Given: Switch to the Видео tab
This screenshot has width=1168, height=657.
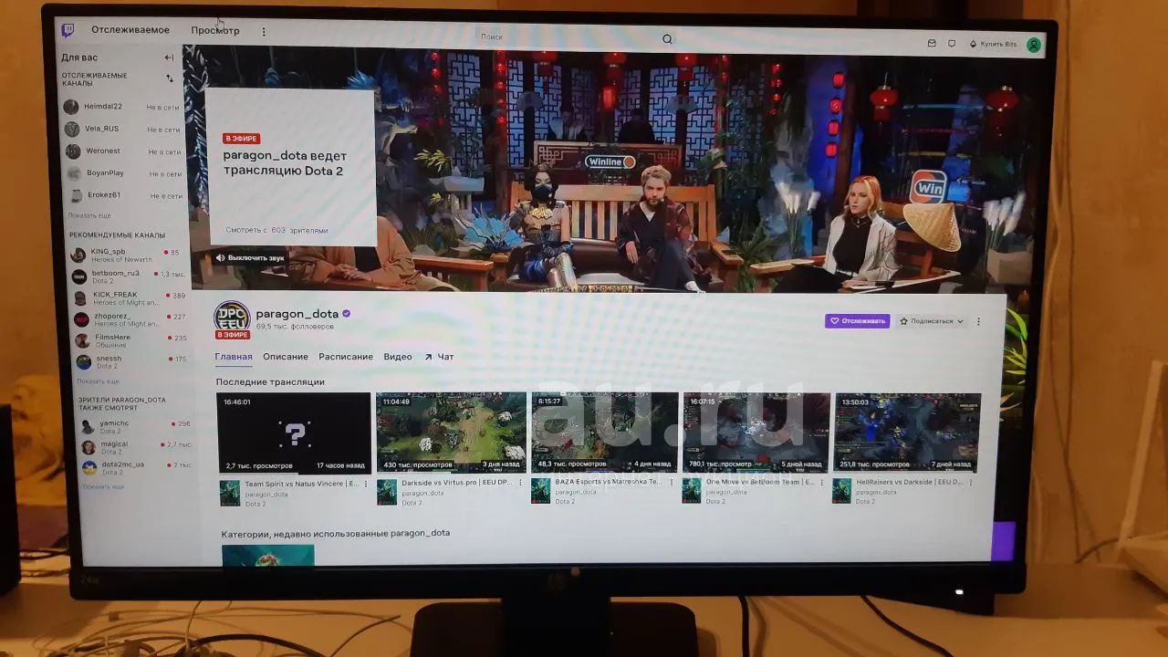Looking at the screenshot, I should click(398, 357).
